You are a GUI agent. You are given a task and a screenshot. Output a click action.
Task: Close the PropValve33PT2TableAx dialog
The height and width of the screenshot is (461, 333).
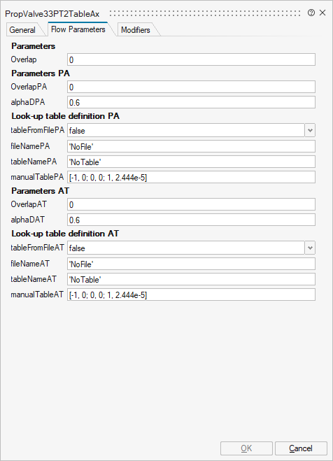click(323, 13)
